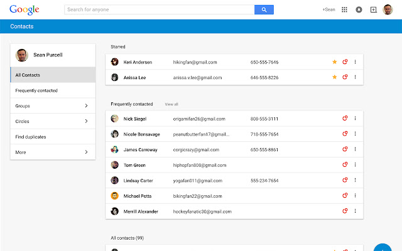Select Frequently contacted in sidebar
The image size is (402, 251).
click(53, 90)
